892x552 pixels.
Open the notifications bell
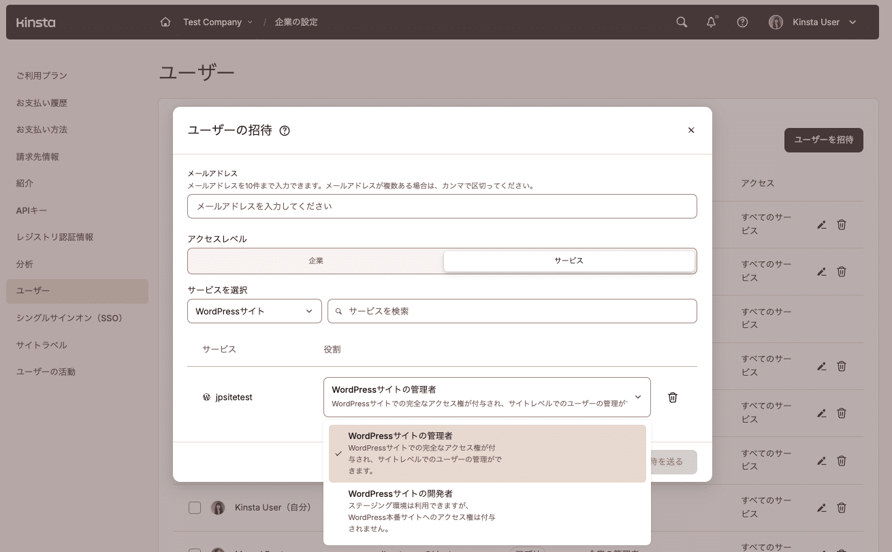tap(711, 22)
